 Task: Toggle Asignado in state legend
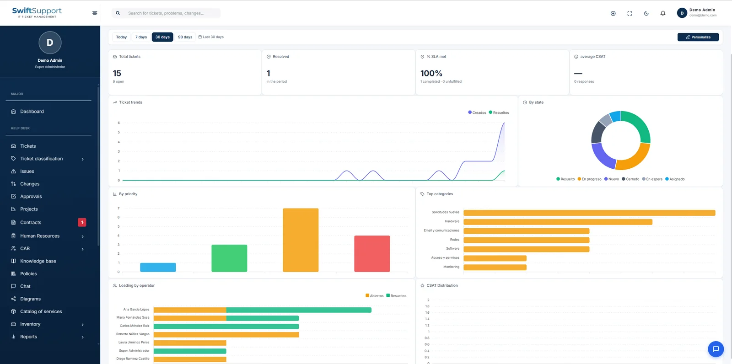675,179
